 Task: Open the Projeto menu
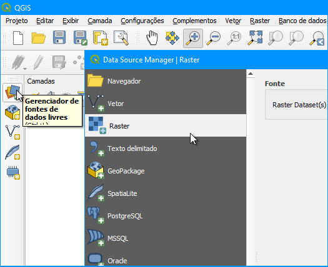[x=16, y=21]
